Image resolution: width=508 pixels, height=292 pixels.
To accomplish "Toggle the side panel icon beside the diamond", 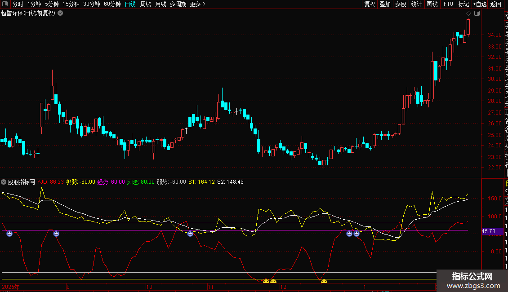I will [x=477, y=13].
